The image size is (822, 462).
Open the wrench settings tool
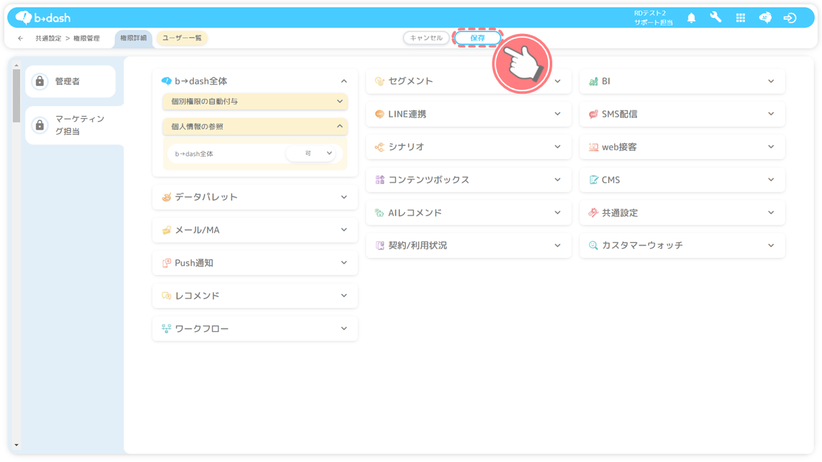[715, 17]
